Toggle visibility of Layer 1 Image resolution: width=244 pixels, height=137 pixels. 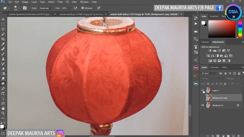(x=203, y=91)
